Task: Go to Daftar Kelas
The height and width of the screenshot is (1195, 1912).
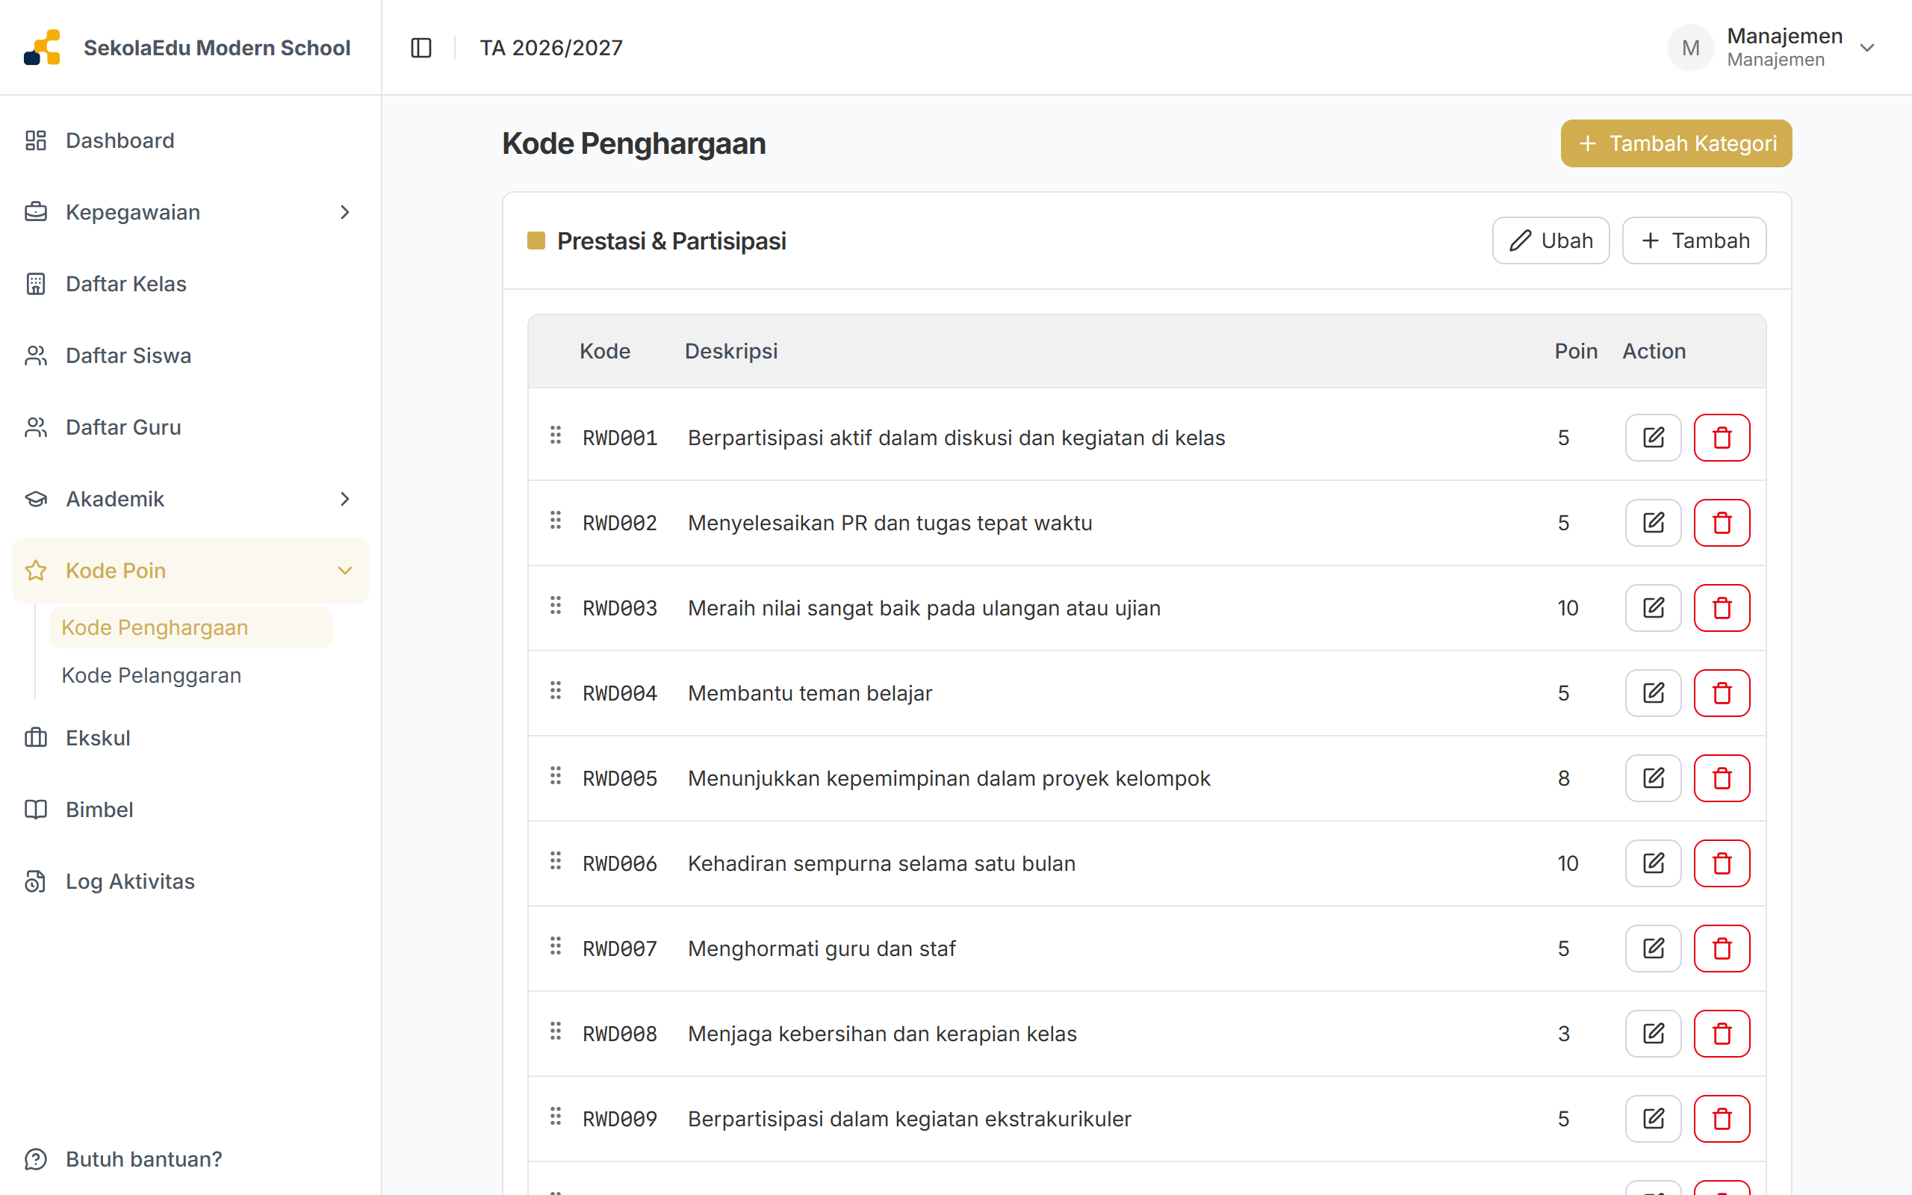Action: (190, 284)
